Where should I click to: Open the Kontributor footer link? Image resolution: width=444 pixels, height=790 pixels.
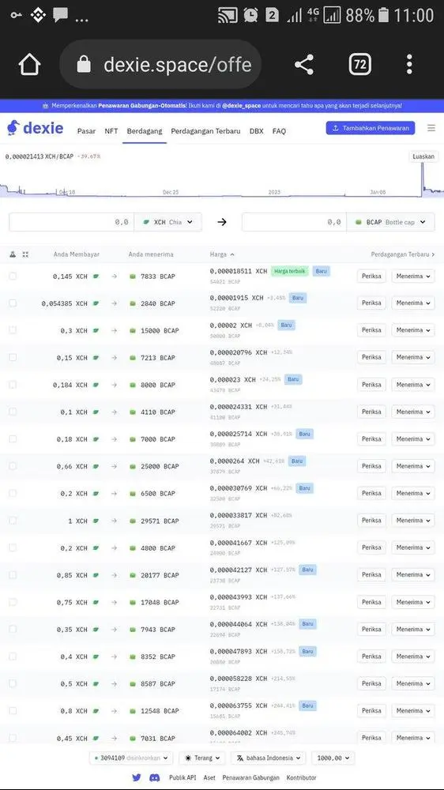301,777
